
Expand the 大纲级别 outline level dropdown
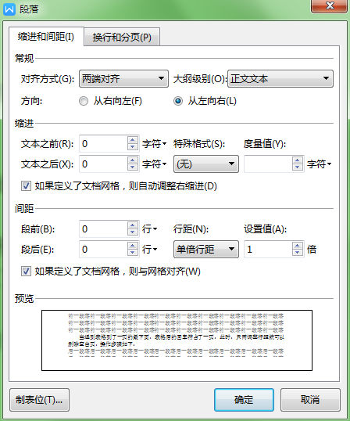pyautogui.click(x=280, y=79)
